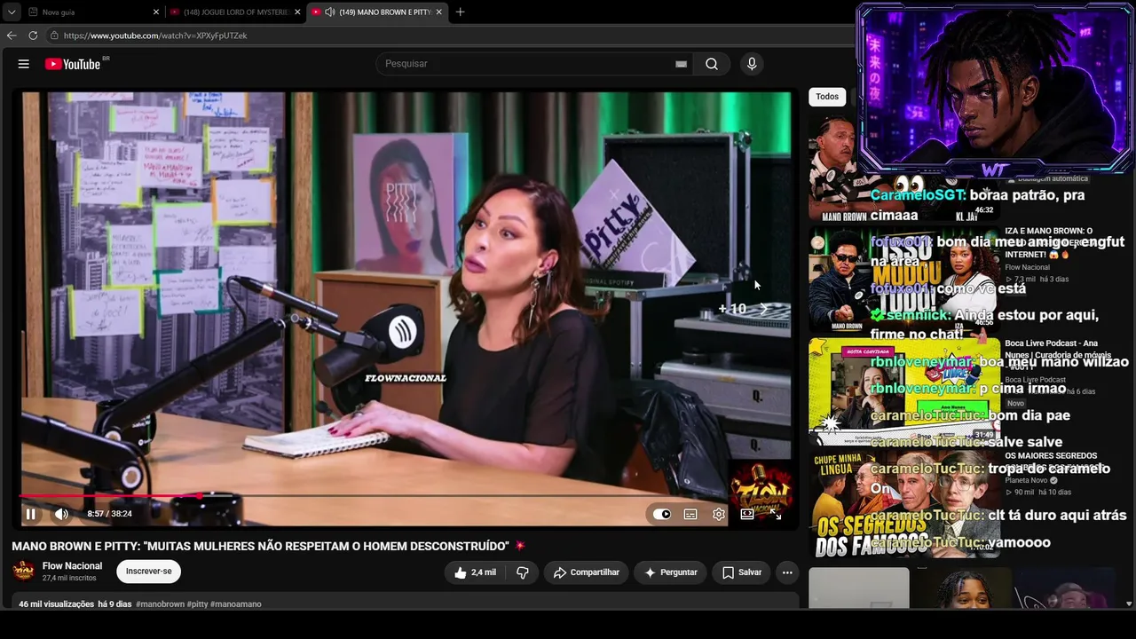Enter fullscreen mode
The image size is (1136, 639).
(x=776, y=514)
